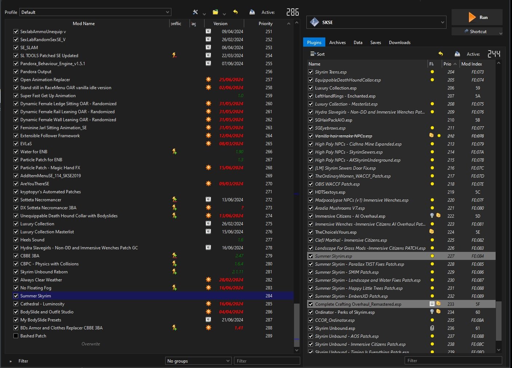Screen dimensions: 512x368
Task: Click create backup icon in Plugins panel
Action: 457,54
